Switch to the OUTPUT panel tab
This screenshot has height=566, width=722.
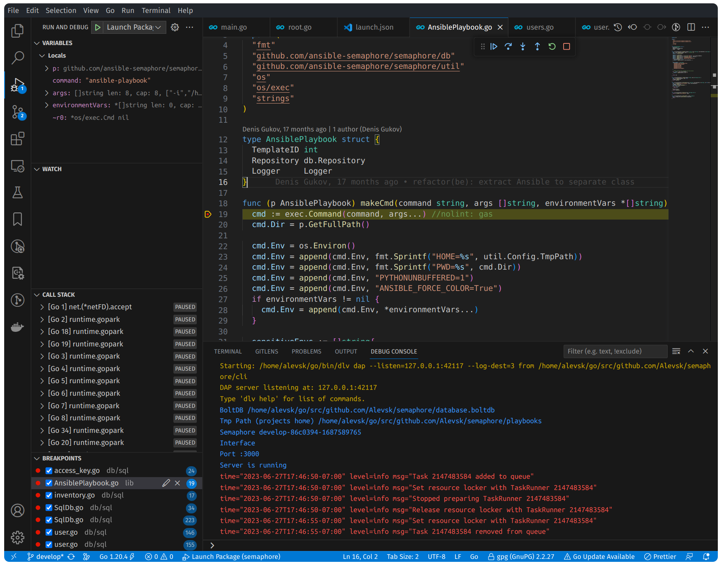(346, 351)
